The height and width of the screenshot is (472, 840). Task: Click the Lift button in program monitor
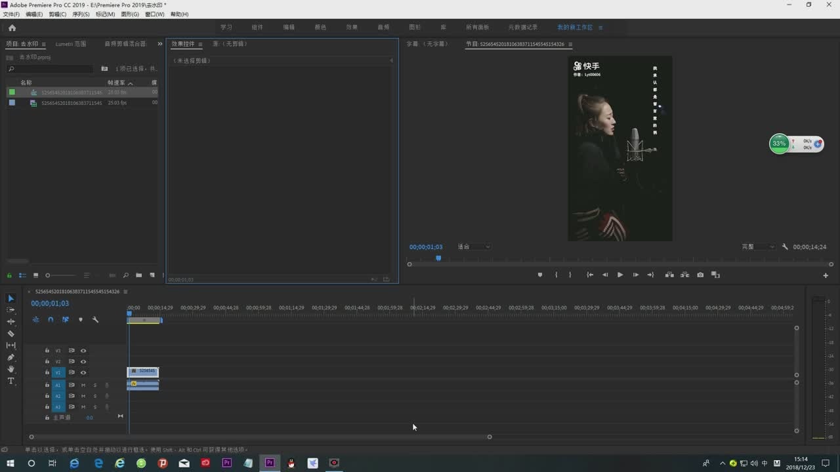tap(669, 275)
